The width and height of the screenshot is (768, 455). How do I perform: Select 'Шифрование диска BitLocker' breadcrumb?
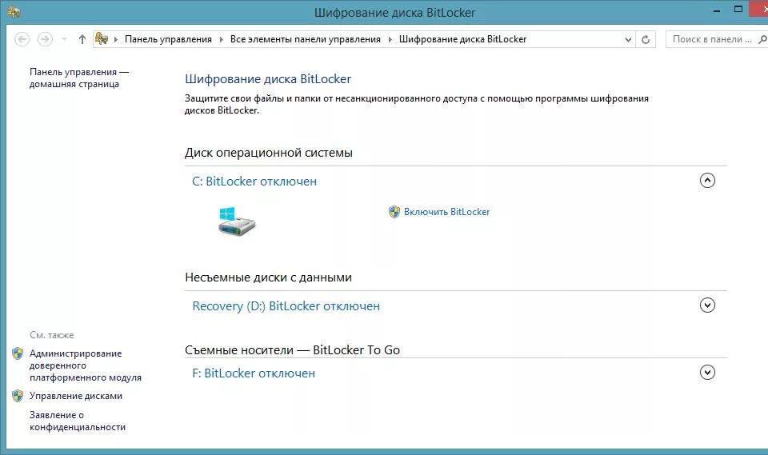coord(462,39)
